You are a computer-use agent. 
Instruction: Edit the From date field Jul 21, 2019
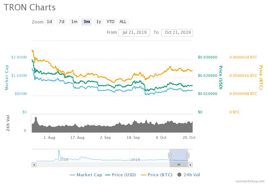tap(134, 32)
